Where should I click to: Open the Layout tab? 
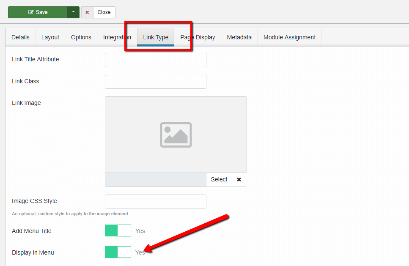click(50, 37)
